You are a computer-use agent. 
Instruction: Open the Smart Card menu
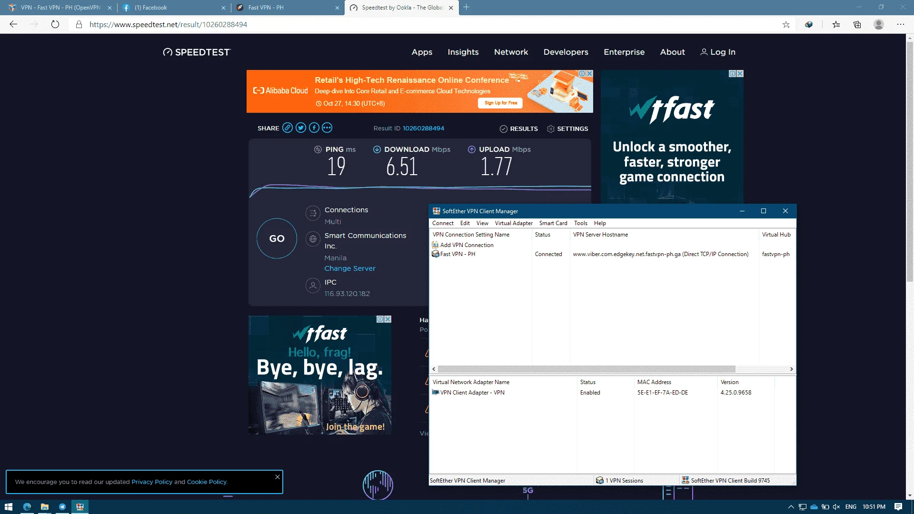553,223
